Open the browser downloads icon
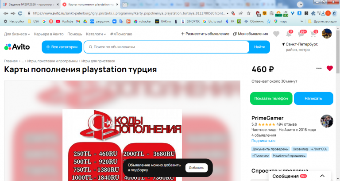The width and height of the screenshot is (340, 181). 323,13
